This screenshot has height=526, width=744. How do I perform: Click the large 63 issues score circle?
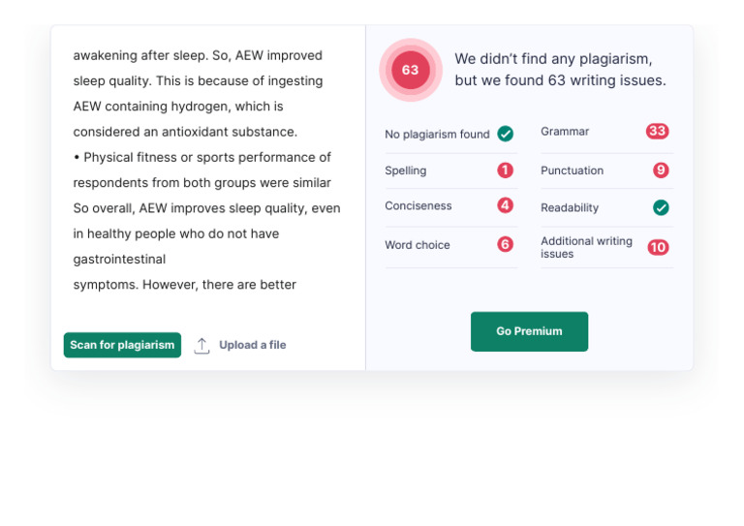click(411, 70)
